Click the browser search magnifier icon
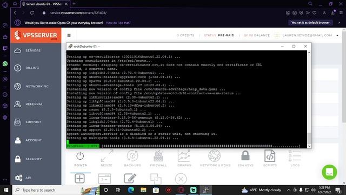Screen dimensions: 346x195 (x=310, y=4)
